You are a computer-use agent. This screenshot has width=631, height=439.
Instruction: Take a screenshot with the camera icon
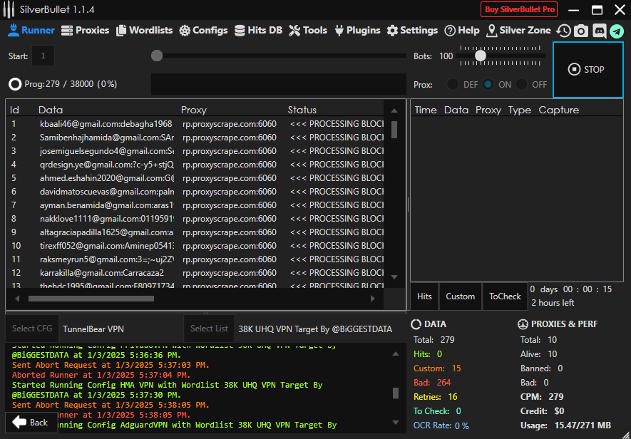pos(581,31)
